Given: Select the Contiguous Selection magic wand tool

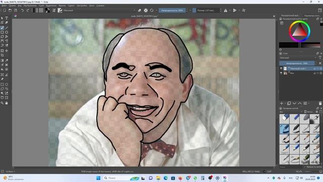Looking at the screenshot, I should pyautogui.click(x=2, y=93).
